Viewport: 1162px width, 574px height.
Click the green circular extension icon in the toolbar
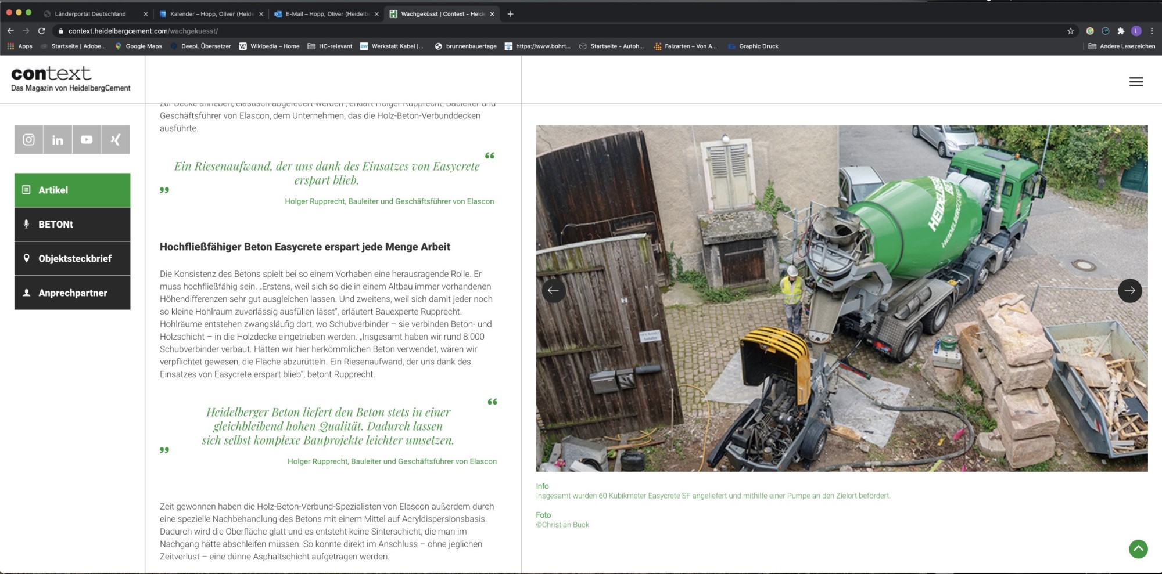tap(1090, 31)
